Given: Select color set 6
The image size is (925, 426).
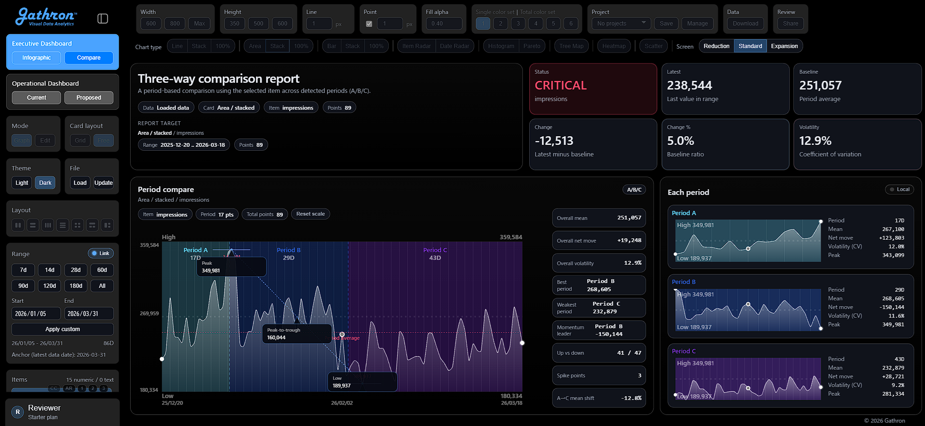Looking at the screenshot, I should [x=571, y=24].
